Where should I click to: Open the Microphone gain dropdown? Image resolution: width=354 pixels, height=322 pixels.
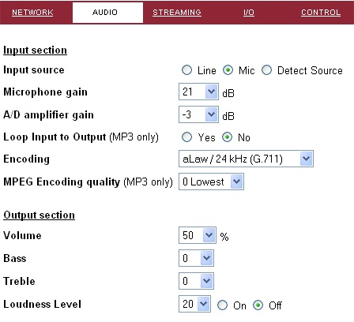(198, 92)
